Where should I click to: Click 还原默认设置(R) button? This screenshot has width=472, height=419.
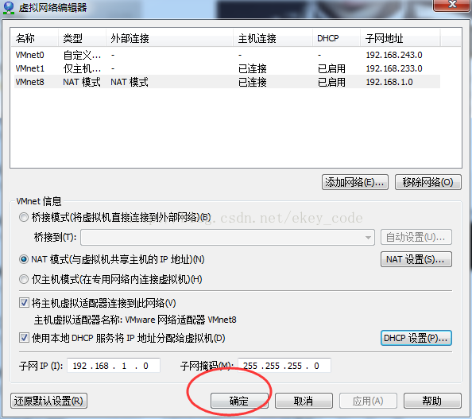click(48, 401)
